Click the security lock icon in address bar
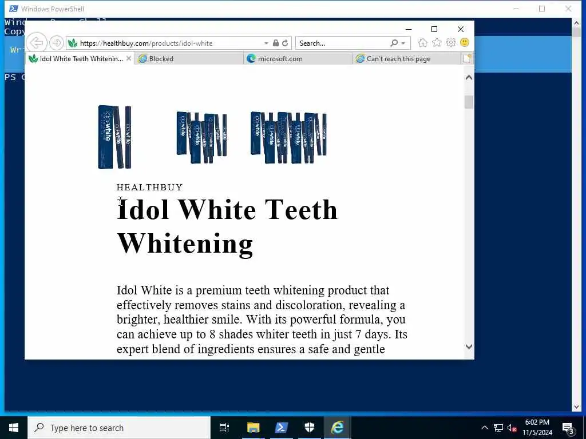586x439 pixels. click(x=275, y=43)
